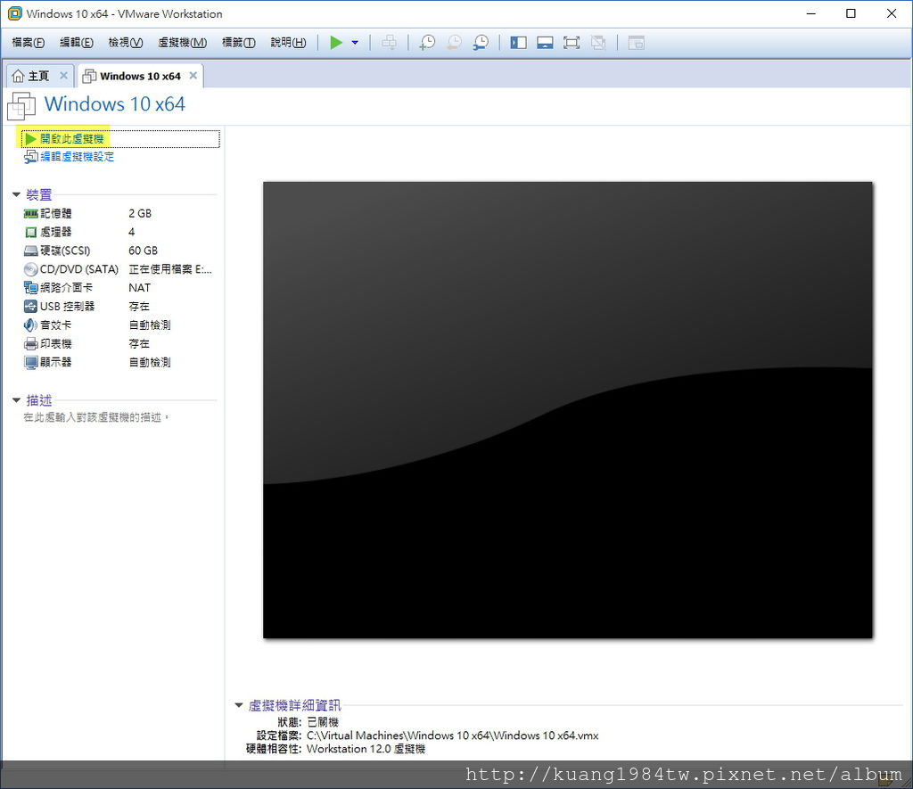The image size is (913, 789).
Task: Open the power options dropdown arrow
Action: click(x=355, y=43)
